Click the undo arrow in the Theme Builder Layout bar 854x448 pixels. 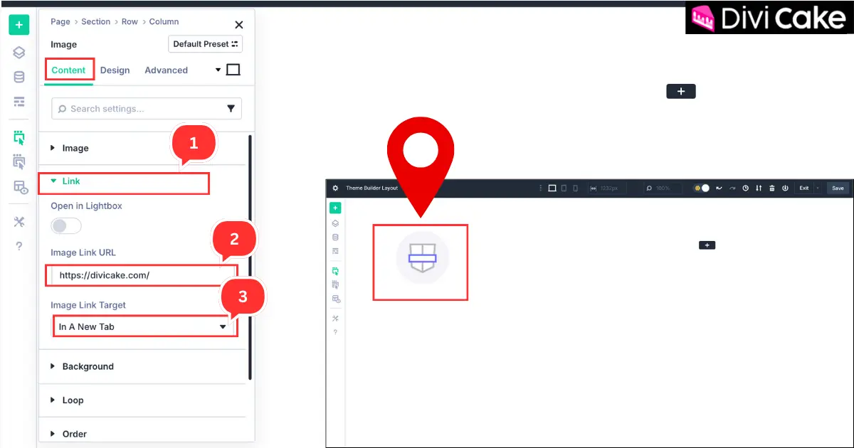[719, 188]
